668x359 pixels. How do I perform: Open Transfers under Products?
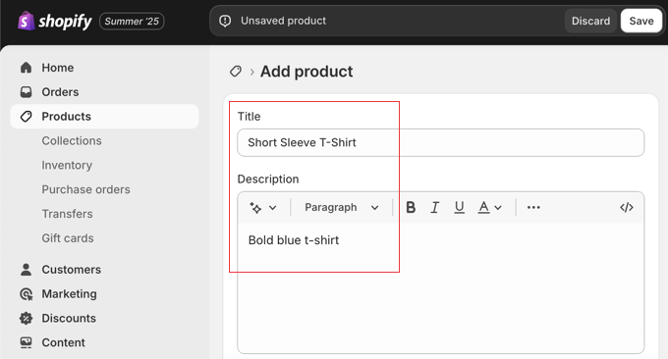click(67, 214)
